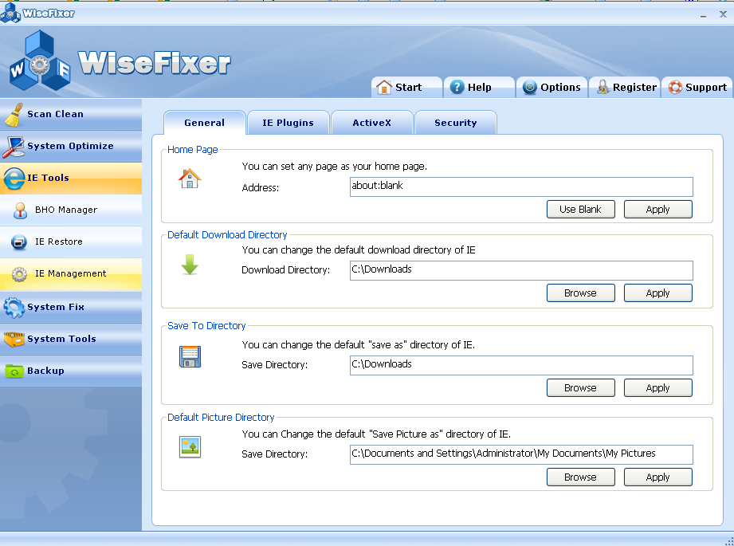Click the System Optimize sidebar icon

tap(14, 147)
